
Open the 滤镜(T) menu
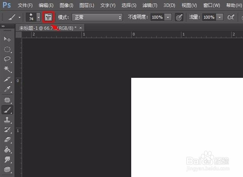coord(150,5)
